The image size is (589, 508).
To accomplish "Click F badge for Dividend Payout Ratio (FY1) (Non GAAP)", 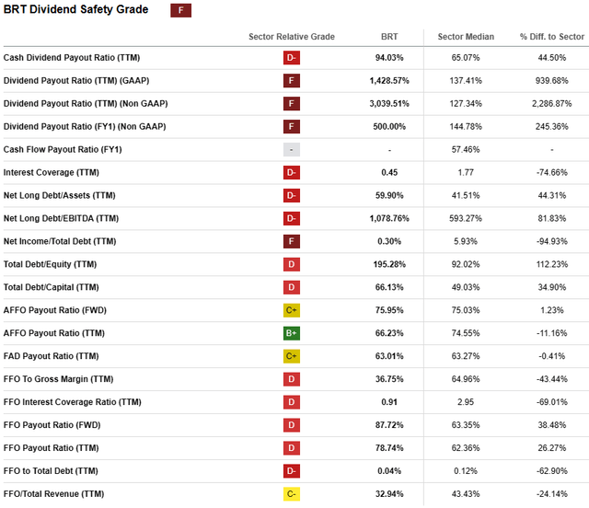I will click(292, 127).
